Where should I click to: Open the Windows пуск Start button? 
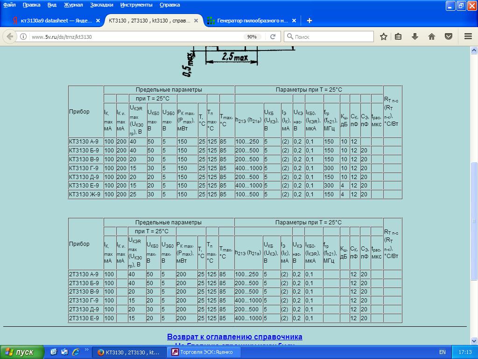[x=21, y=352]
